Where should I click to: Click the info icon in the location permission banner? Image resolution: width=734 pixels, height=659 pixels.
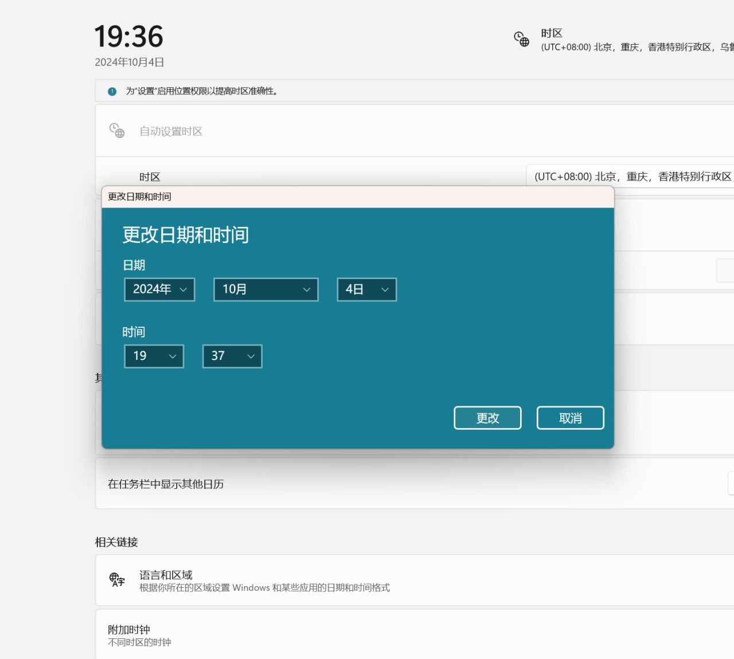click(112, 91)
